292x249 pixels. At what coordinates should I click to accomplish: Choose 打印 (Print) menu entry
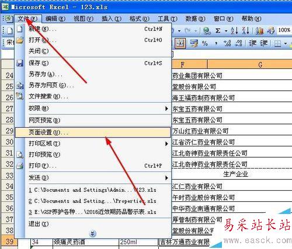93,166
